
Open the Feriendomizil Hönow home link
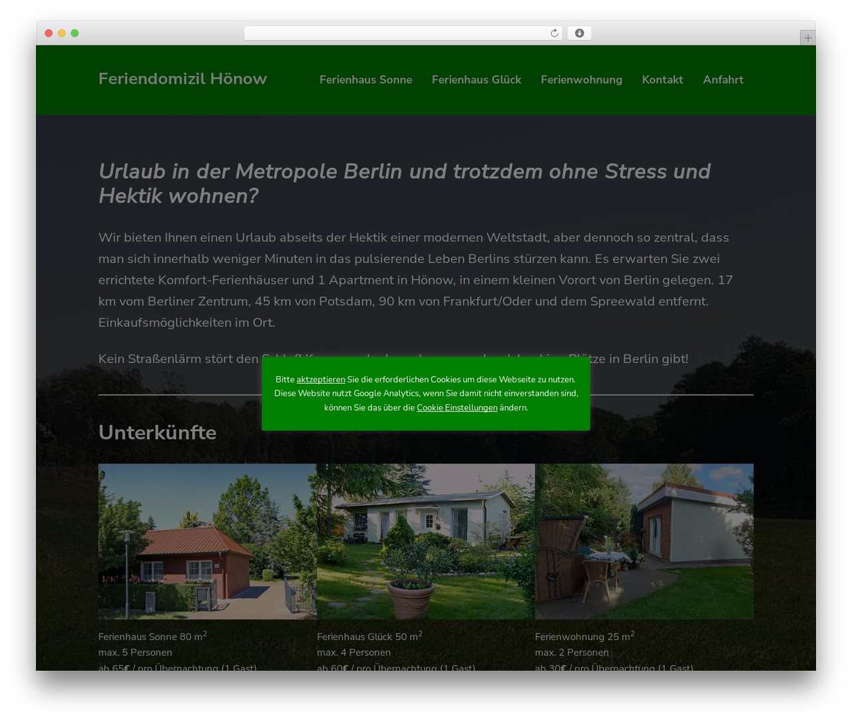point(182,79)
